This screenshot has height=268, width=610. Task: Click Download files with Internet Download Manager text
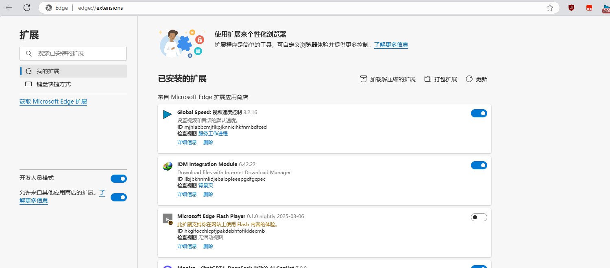(234, 172)
